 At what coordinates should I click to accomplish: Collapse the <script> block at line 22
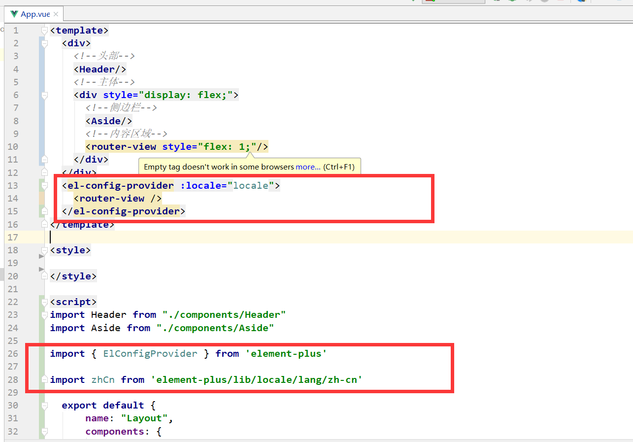coord(44,302)
